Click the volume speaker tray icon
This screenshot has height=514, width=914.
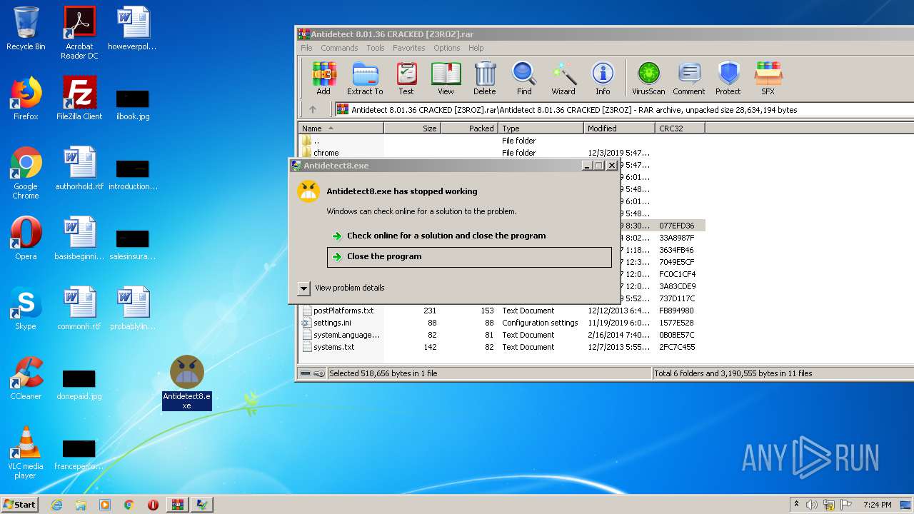click(811, 505)
